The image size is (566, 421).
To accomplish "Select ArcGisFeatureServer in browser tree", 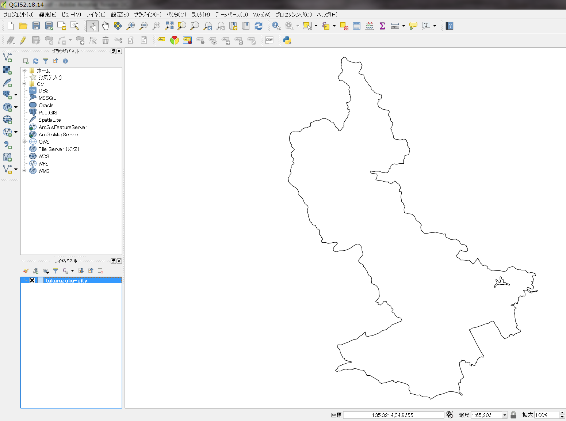I will [63, 127].
